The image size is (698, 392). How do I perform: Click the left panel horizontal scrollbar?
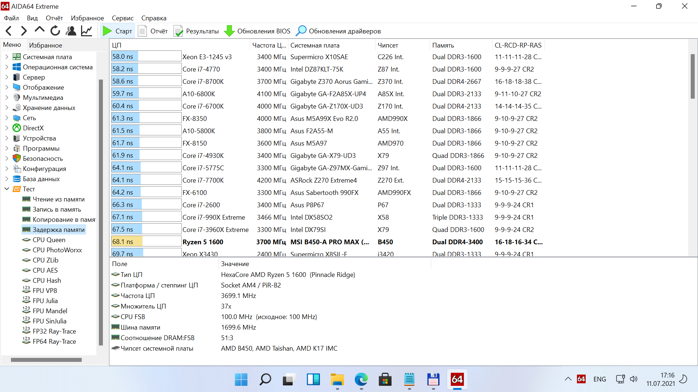(46, 360)
